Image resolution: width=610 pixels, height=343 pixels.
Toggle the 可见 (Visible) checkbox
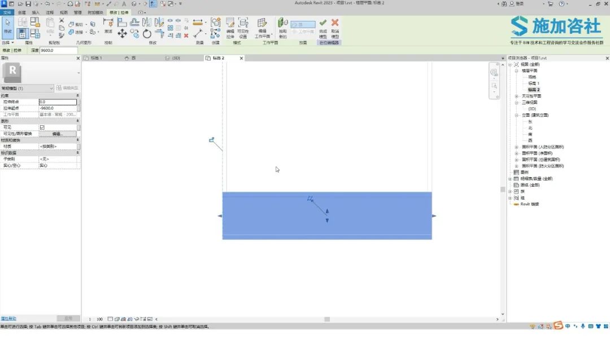tap(42, 127)
